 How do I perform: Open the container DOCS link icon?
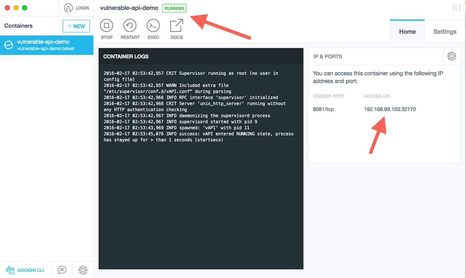click(x=177, y=26)
